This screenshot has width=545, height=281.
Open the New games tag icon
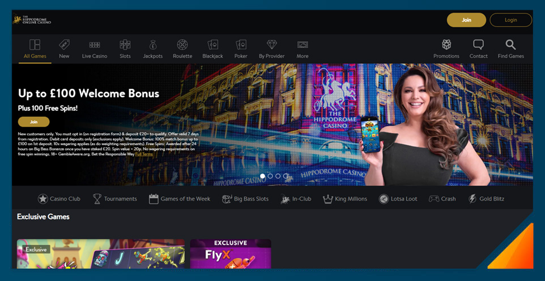(64, 45)
